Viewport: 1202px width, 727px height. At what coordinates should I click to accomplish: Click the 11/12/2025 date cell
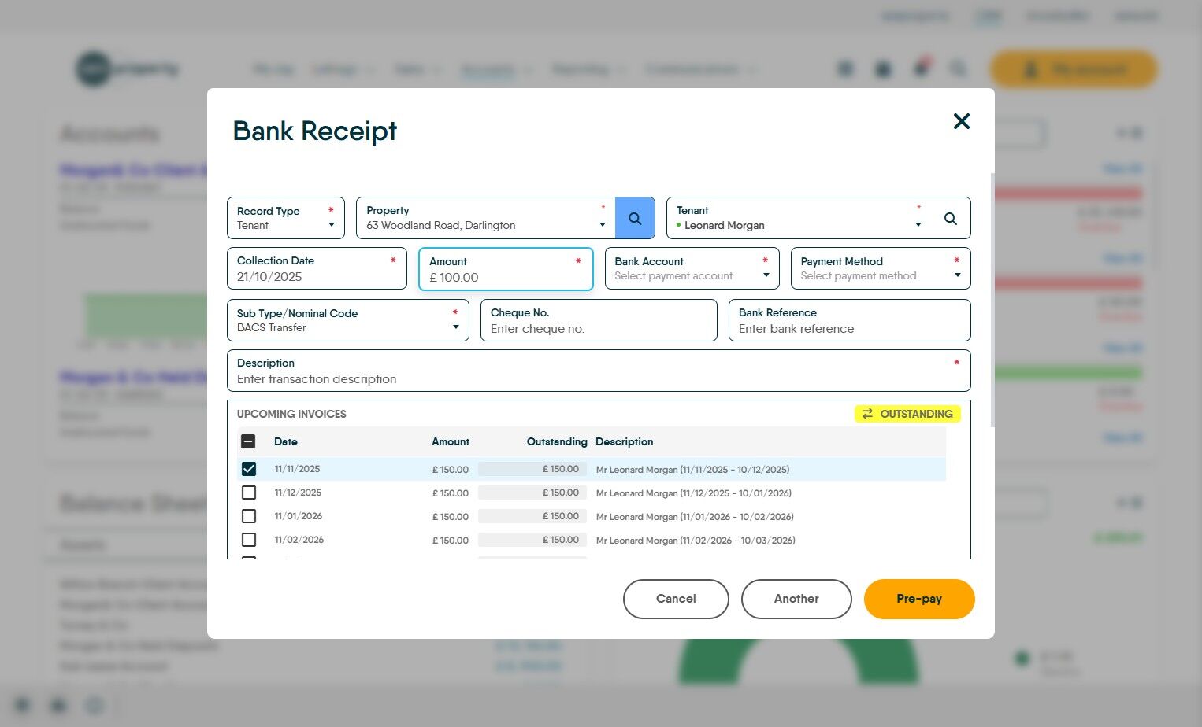coord(298,493)
